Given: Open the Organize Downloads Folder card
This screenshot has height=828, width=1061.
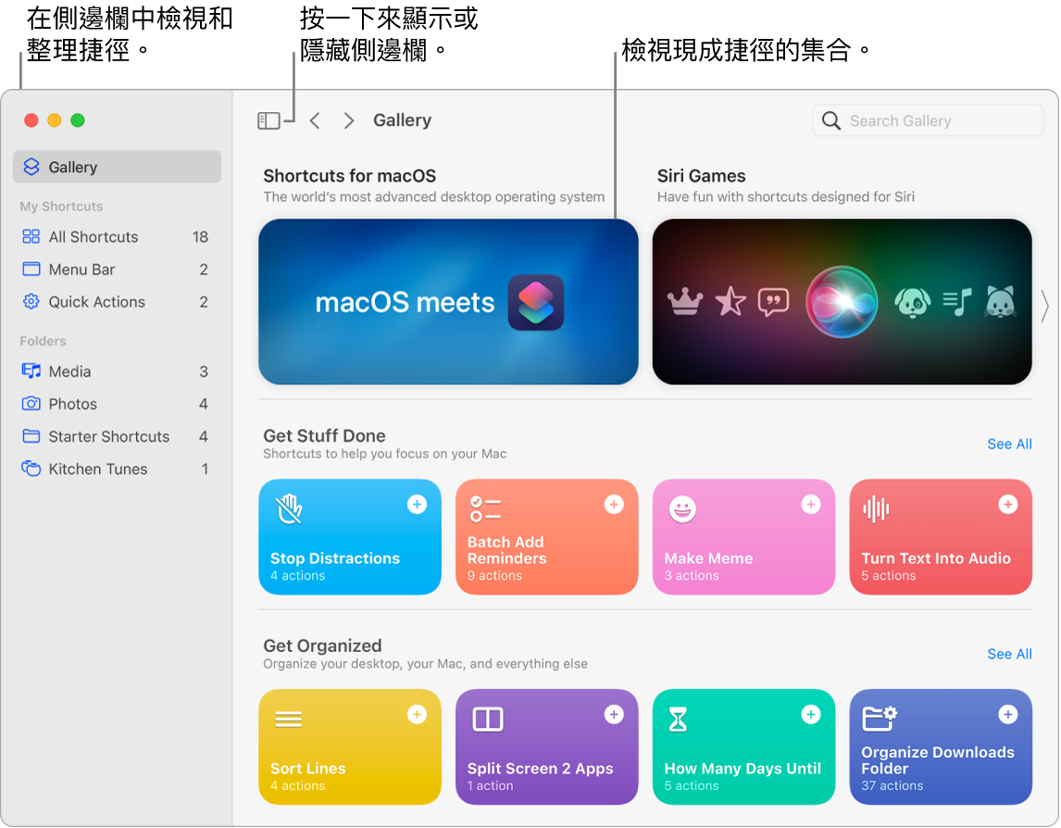Looking at the screenshot, I should [x=941, y=746].
